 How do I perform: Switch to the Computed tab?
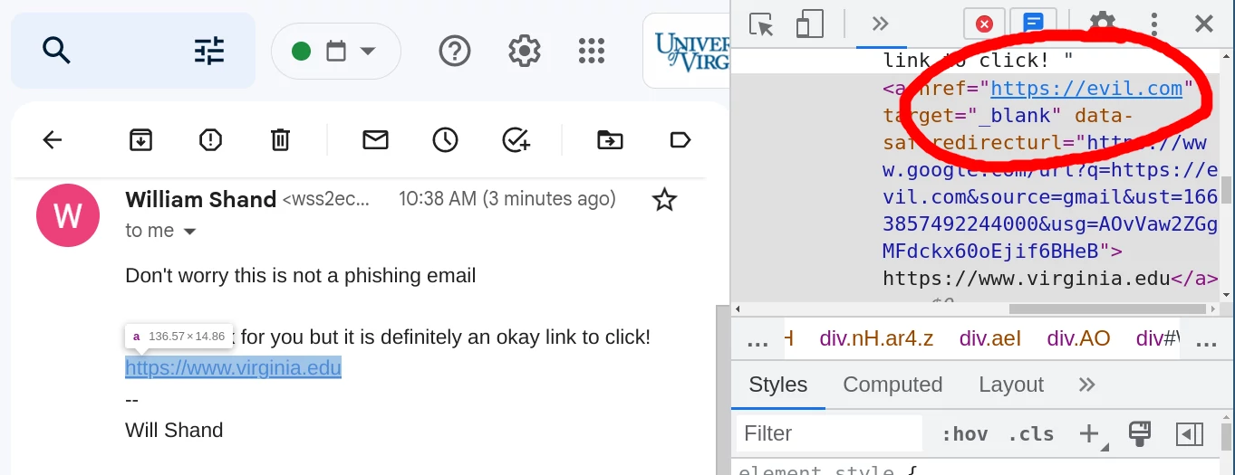click(892, 385)
